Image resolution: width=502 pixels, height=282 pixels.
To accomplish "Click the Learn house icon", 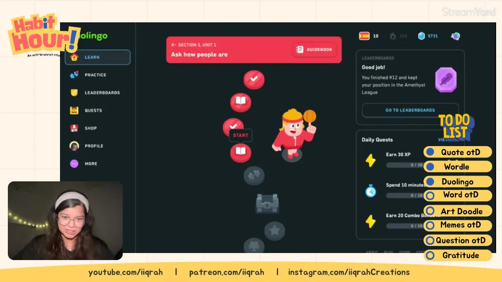I will pos(74,57).
